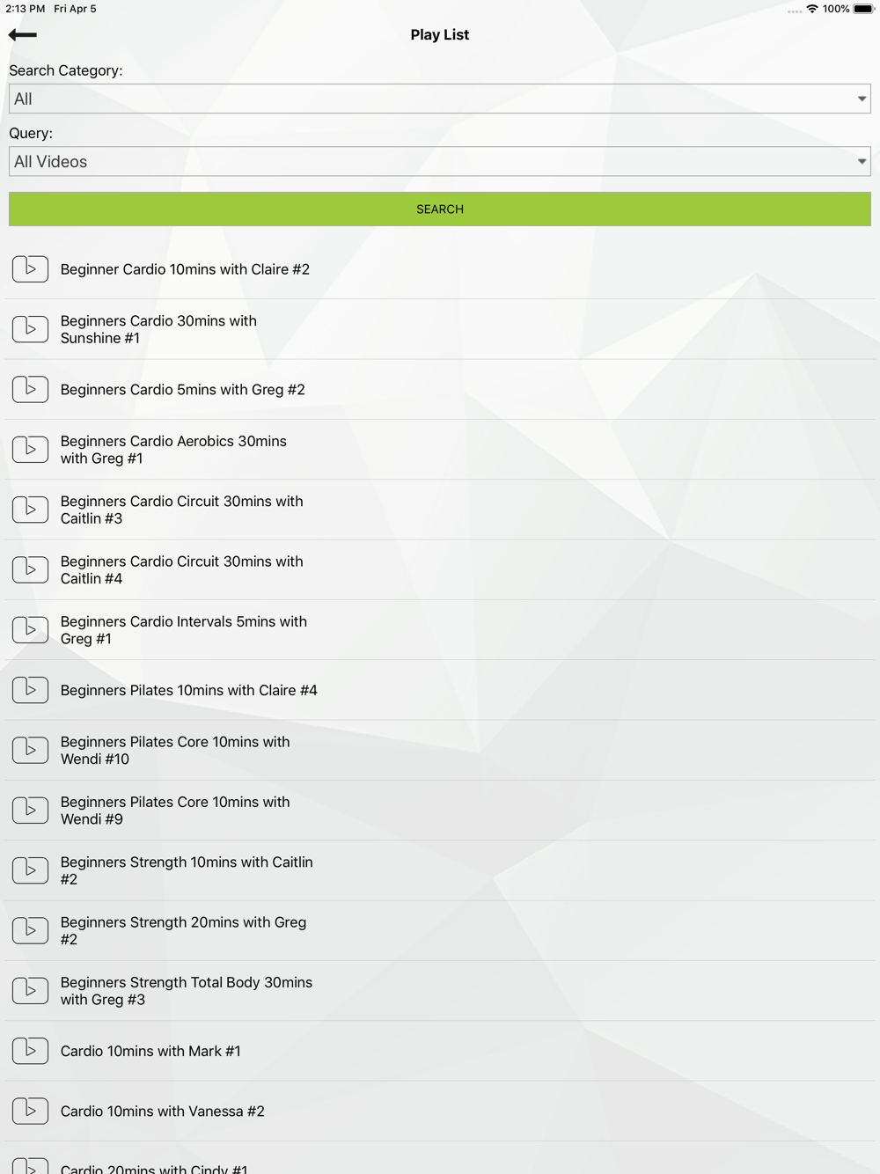880x1174 pixels.
Task: Play icon for Beginners Cardio Aerobics 30mins with Greg #1
Action: tap(30, 450)
